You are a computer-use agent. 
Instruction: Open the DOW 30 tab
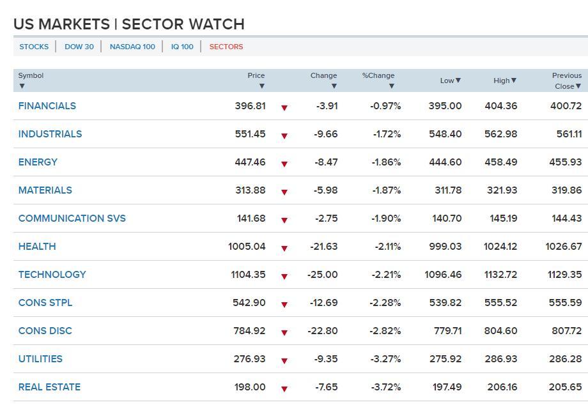tap(79, 47)
